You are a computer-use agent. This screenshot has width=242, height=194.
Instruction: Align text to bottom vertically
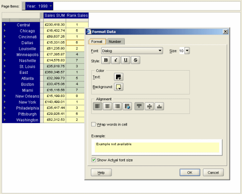coord(159,106)
